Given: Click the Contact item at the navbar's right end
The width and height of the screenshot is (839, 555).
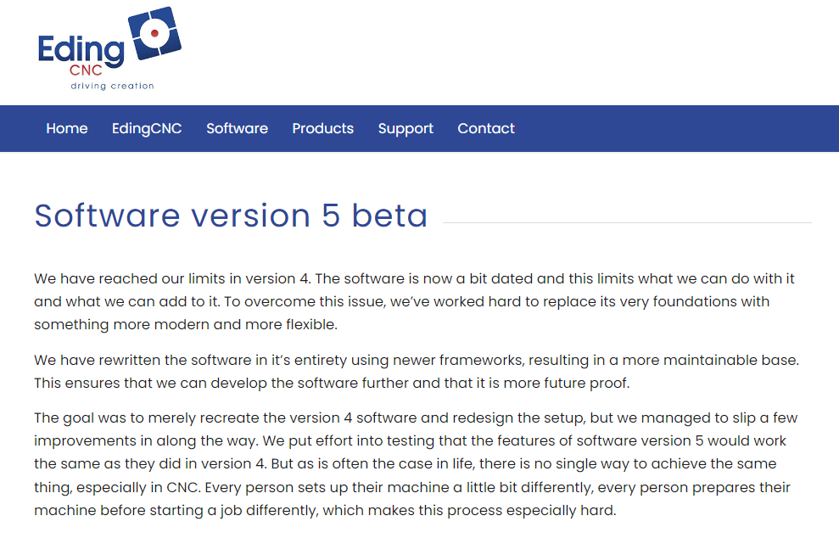Looking at the screenshot, I should 486,128.
